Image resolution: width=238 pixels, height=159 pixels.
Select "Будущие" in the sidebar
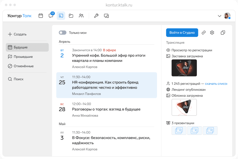[27, 47]
